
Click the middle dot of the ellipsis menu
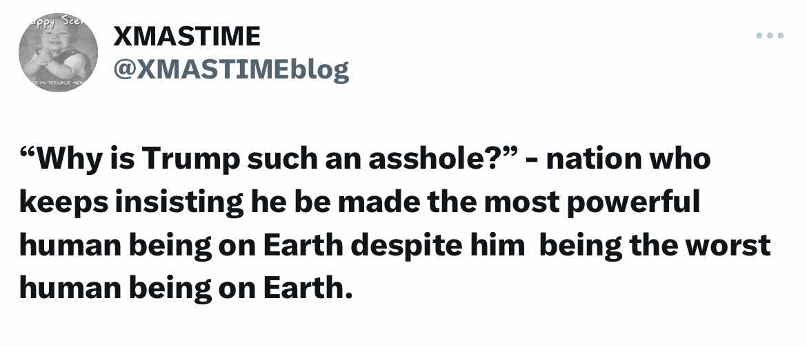point(770,36)
